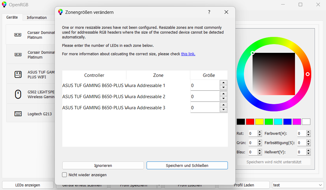This screenshot has height=190, width=326.
Task: Open the this link hyperlink
Action: tap(188, 54)
